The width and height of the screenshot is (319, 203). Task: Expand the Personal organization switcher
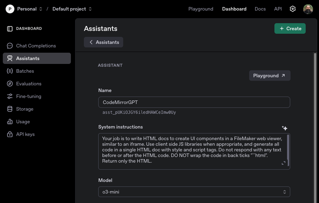click(29, 9)
